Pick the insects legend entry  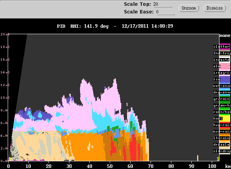[221, 60]
